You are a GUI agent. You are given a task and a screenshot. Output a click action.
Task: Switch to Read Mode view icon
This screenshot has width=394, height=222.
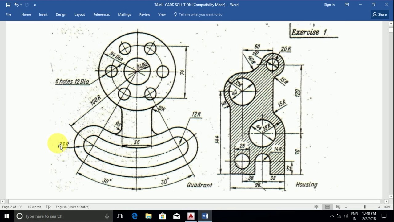click(x=316, y=207)
